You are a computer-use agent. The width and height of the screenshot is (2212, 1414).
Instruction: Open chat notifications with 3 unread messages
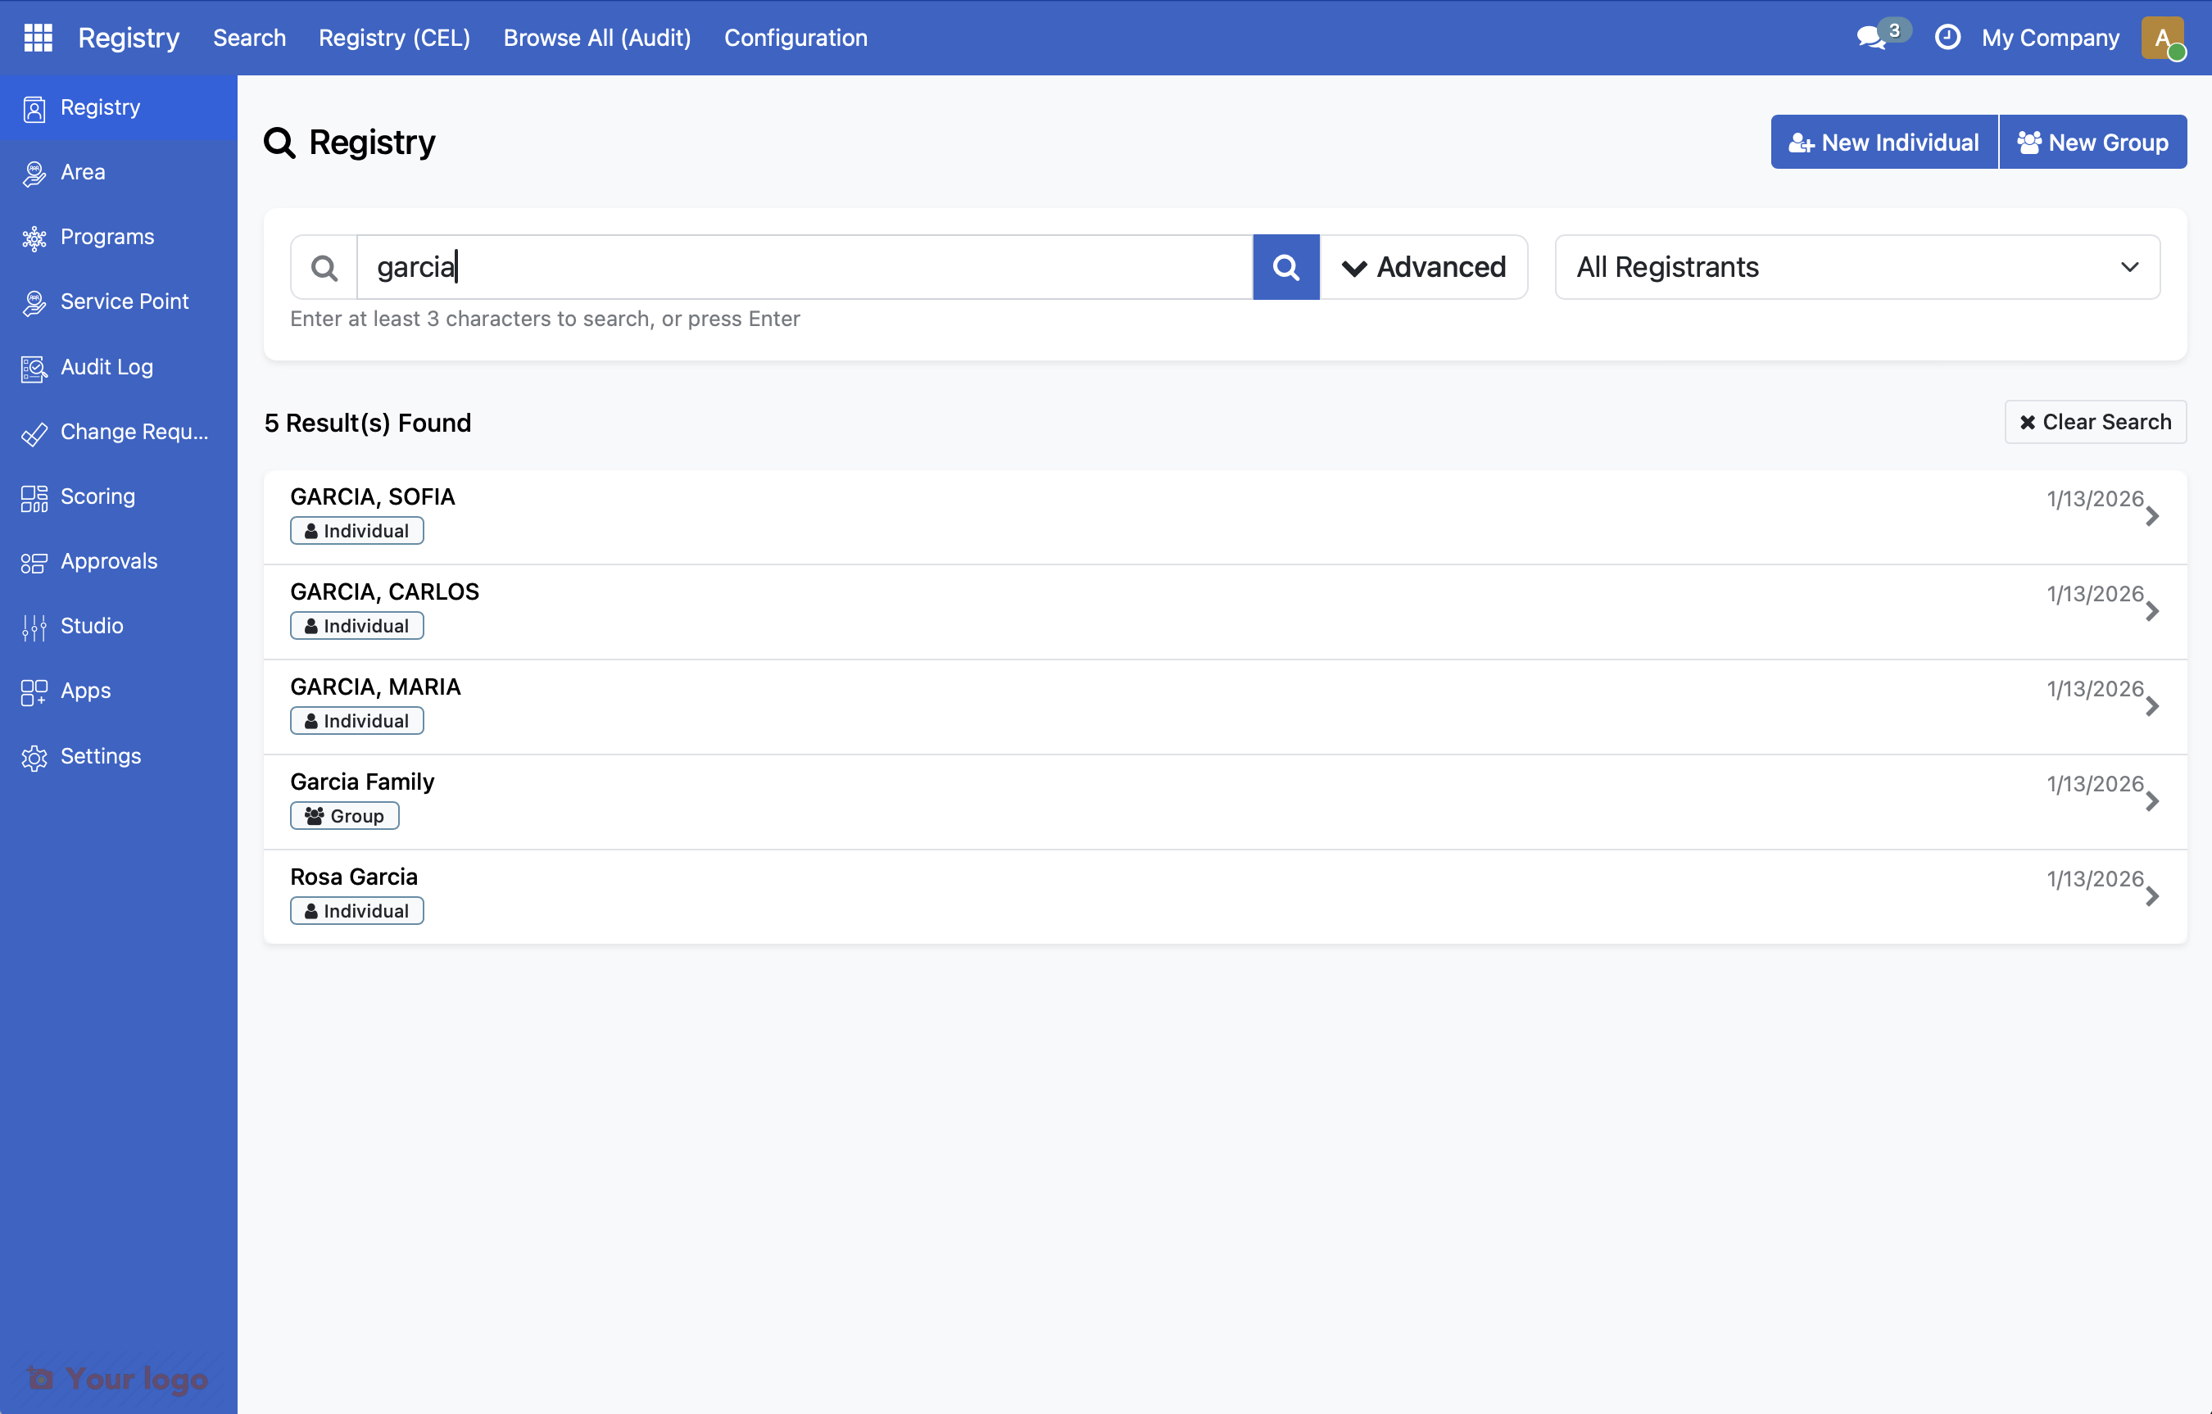[1871, 38]
